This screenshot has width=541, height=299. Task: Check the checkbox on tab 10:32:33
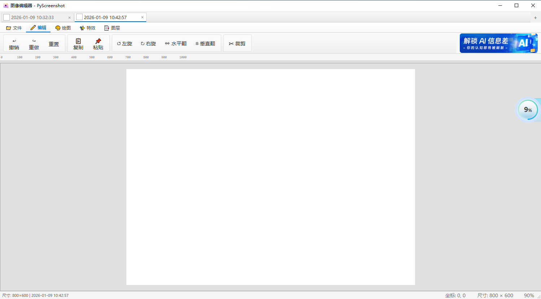(x=6, y=17)
